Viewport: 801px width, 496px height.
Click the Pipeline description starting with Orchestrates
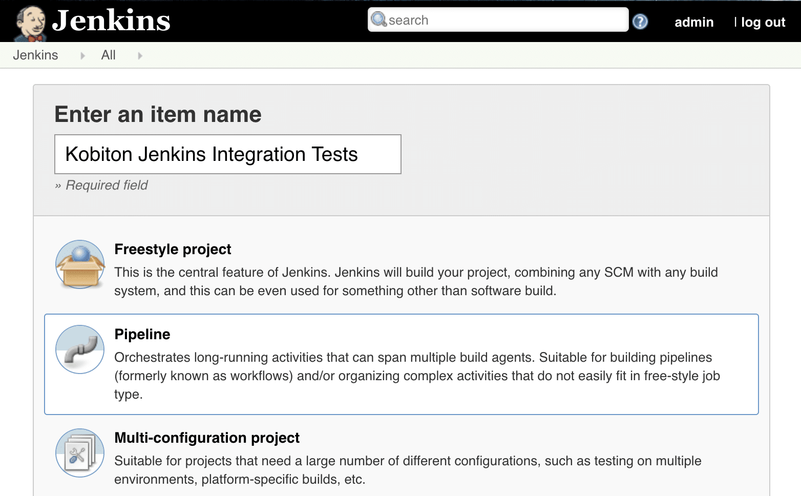pos(417,376)
